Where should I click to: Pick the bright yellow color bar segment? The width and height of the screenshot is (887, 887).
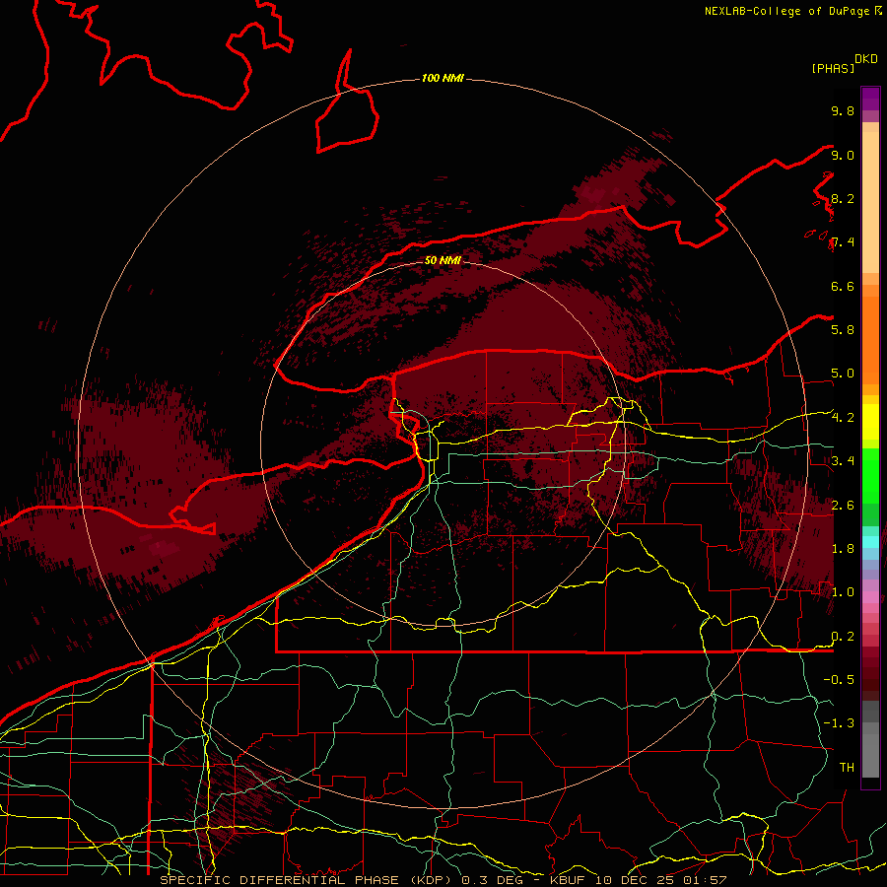pyautogui.click(x=870, y=422)
